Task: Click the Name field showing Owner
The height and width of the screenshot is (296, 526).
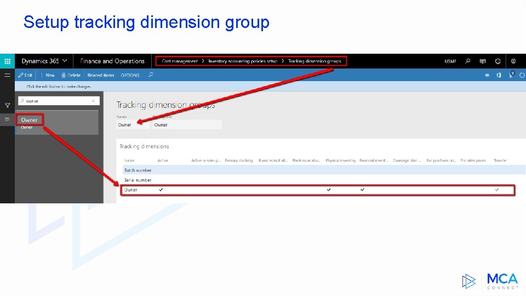Action: [133, 125]
